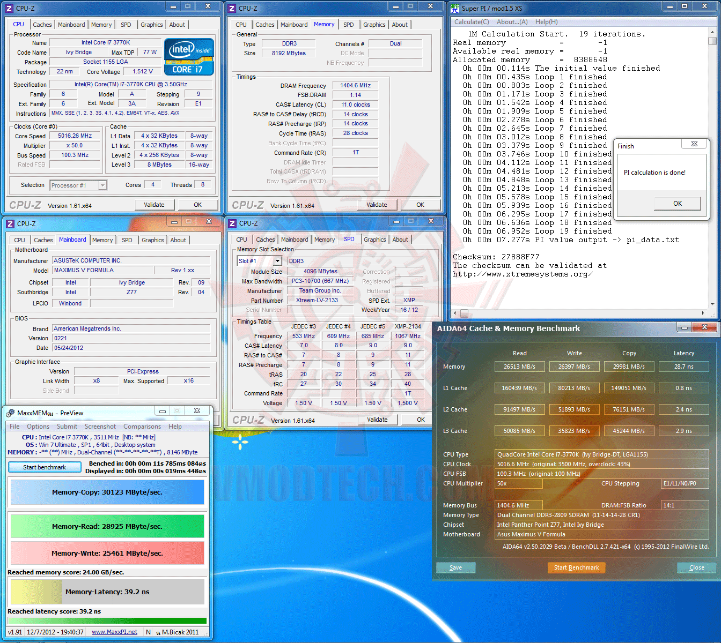Click Super PI scrollbar down arrow
The height and width of the screenshot is (643, 721).
click(712, 304)
